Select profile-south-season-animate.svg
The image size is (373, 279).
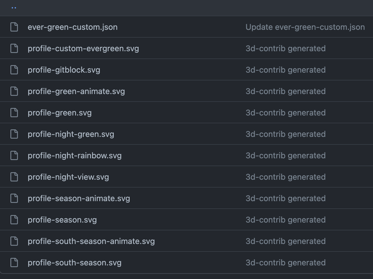pos(91,241)
